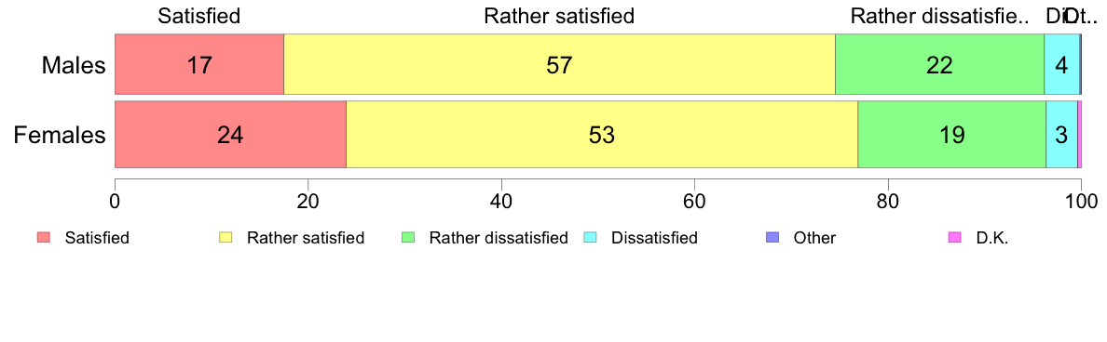Image resolution: width=1107 pixels, height=342 pixels.
Task: Click the yellow Rather satisfied legend swatch
Action: (225, 238)
